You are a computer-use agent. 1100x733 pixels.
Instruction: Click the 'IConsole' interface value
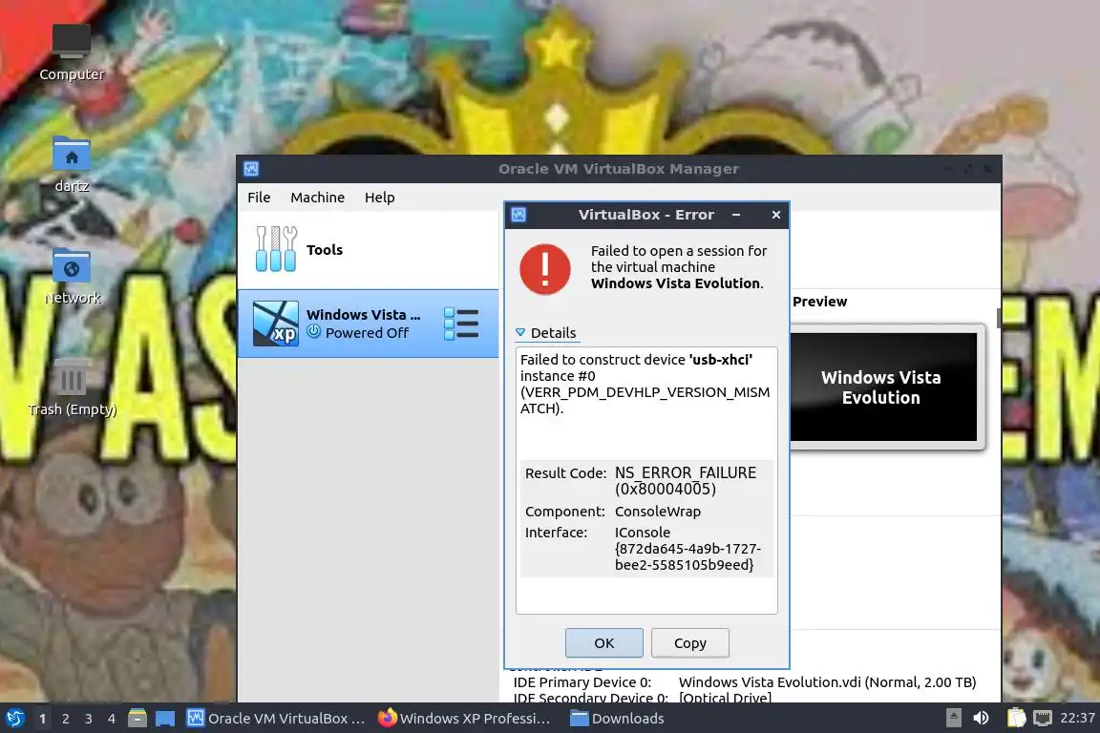(687, 548)
